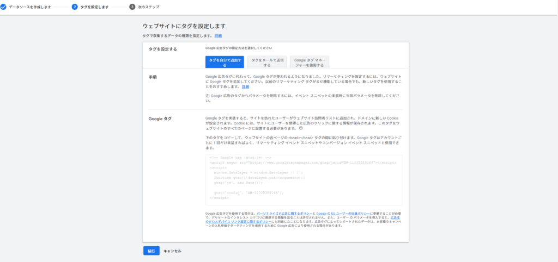Open Google の EU ユーザーの同意ポリシー link
The width and height of the screenshot is (558, 262).
coord(343,213)
